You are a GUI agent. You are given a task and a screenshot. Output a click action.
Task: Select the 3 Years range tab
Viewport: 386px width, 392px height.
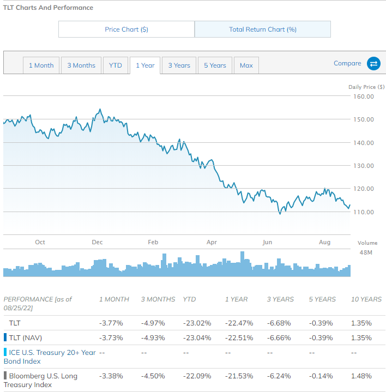pos(179,65)
